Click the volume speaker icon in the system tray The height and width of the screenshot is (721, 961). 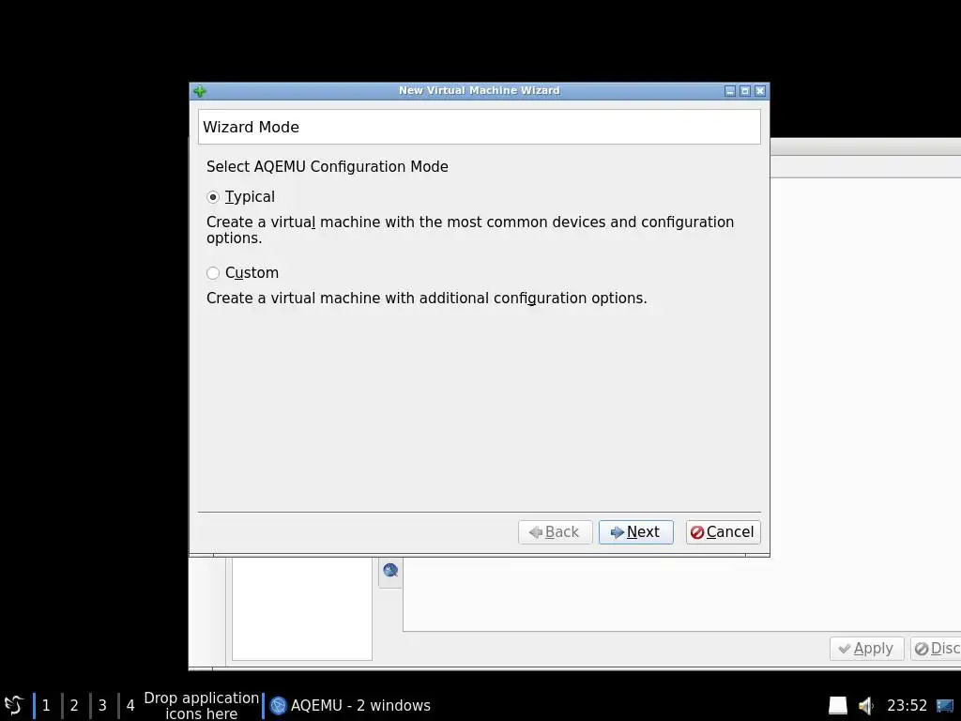(866, 706)
